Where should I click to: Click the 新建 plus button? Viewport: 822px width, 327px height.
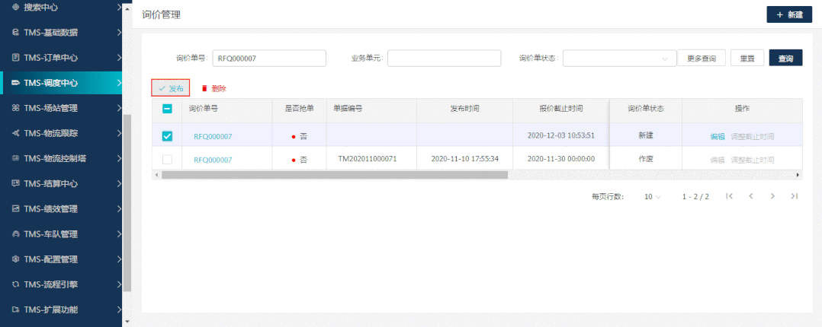[788, 15]
